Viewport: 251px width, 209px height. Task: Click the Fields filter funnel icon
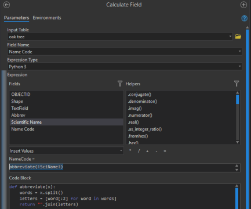click(120, 84)
